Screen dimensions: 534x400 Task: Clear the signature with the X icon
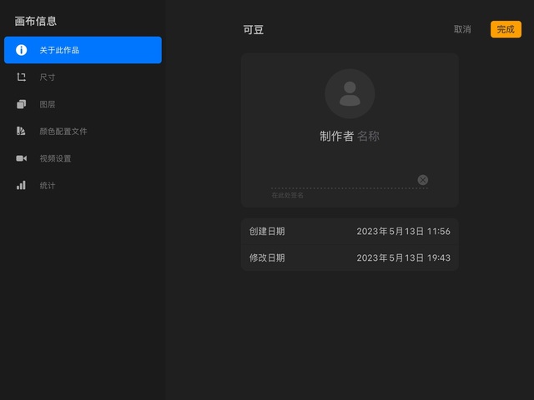(x=423, y=180)
